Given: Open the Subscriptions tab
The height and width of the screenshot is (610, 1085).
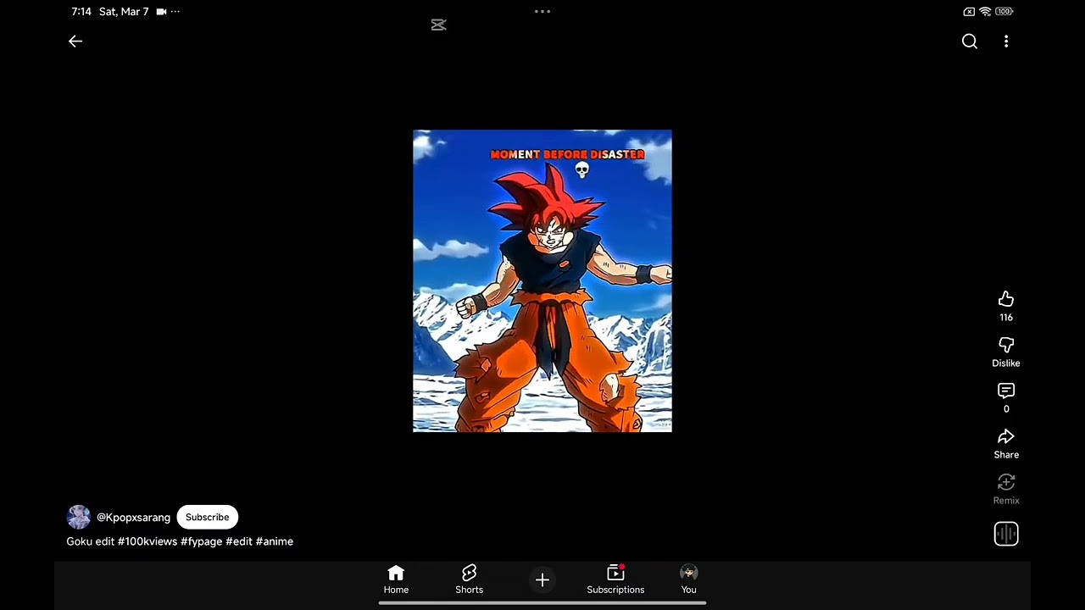Looking at the screenshot, I should (x=615, y=580).
